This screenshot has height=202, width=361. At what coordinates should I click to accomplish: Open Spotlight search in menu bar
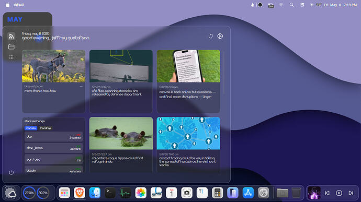[x=292, y=5]
